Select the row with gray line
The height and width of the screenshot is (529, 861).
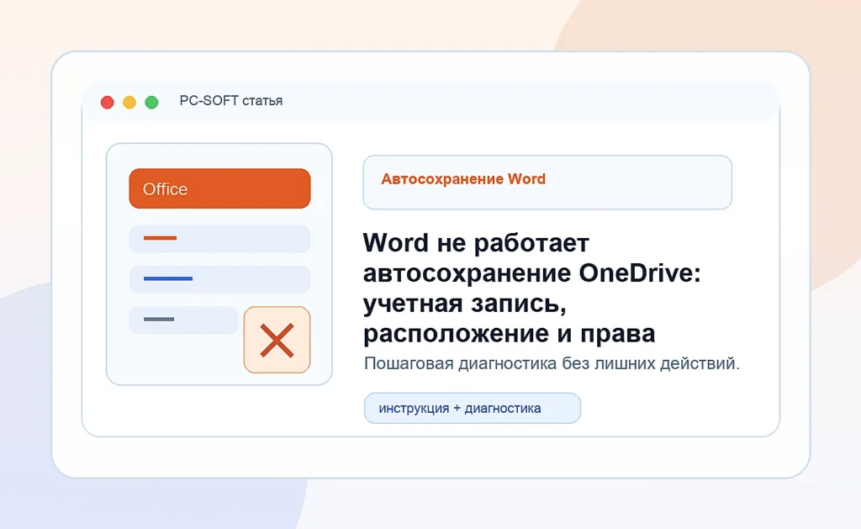click(183, 320)
